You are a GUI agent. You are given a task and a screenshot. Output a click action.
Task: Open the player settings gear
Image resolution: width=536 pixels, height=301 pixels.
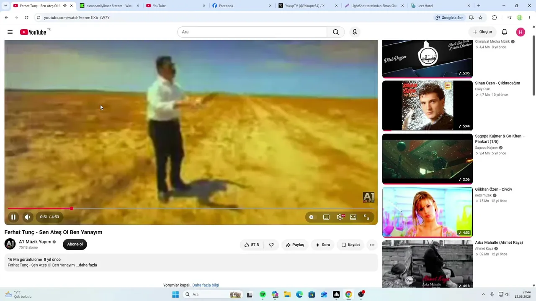click(340, 217)
